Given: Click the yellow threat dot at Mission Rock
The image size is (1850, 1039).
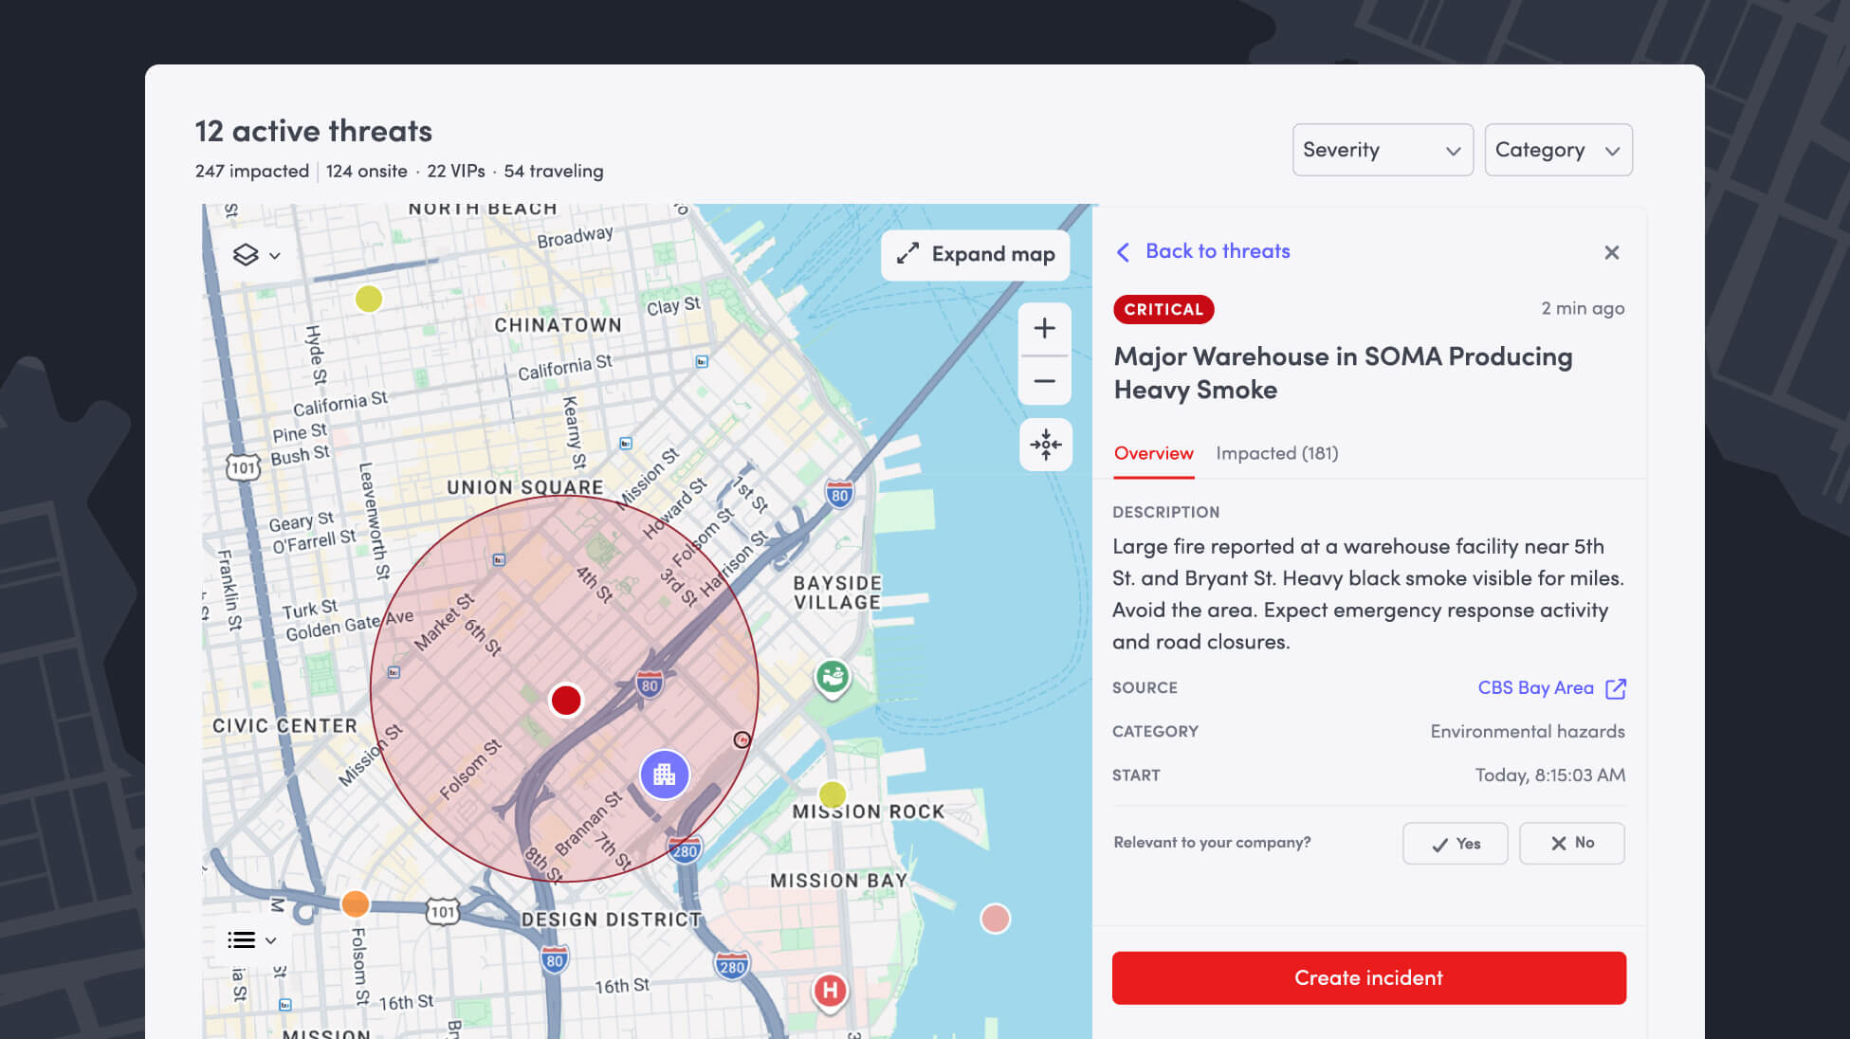Looking at the screenshot, I should [833, 794].
